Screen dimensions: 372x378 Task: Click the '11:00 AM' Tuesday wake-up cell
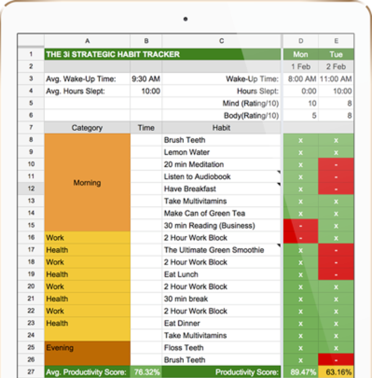(336, 79)
